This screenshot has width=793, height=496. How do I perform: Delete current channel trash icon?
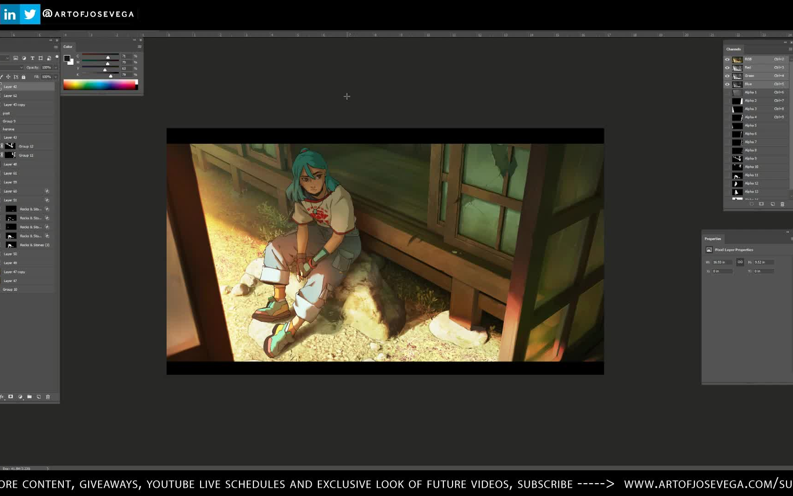[782, 204]
